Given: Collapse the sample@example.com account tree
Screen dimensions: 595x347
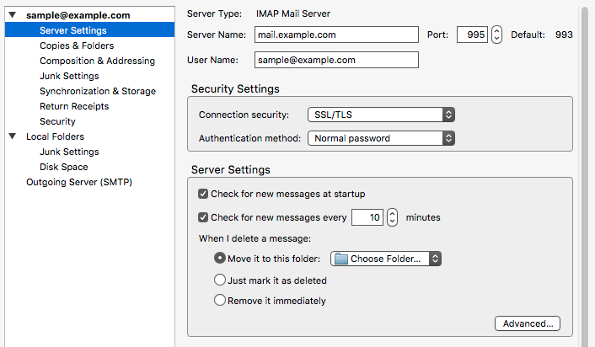Looking at the screenshot, I should [13, 15].
